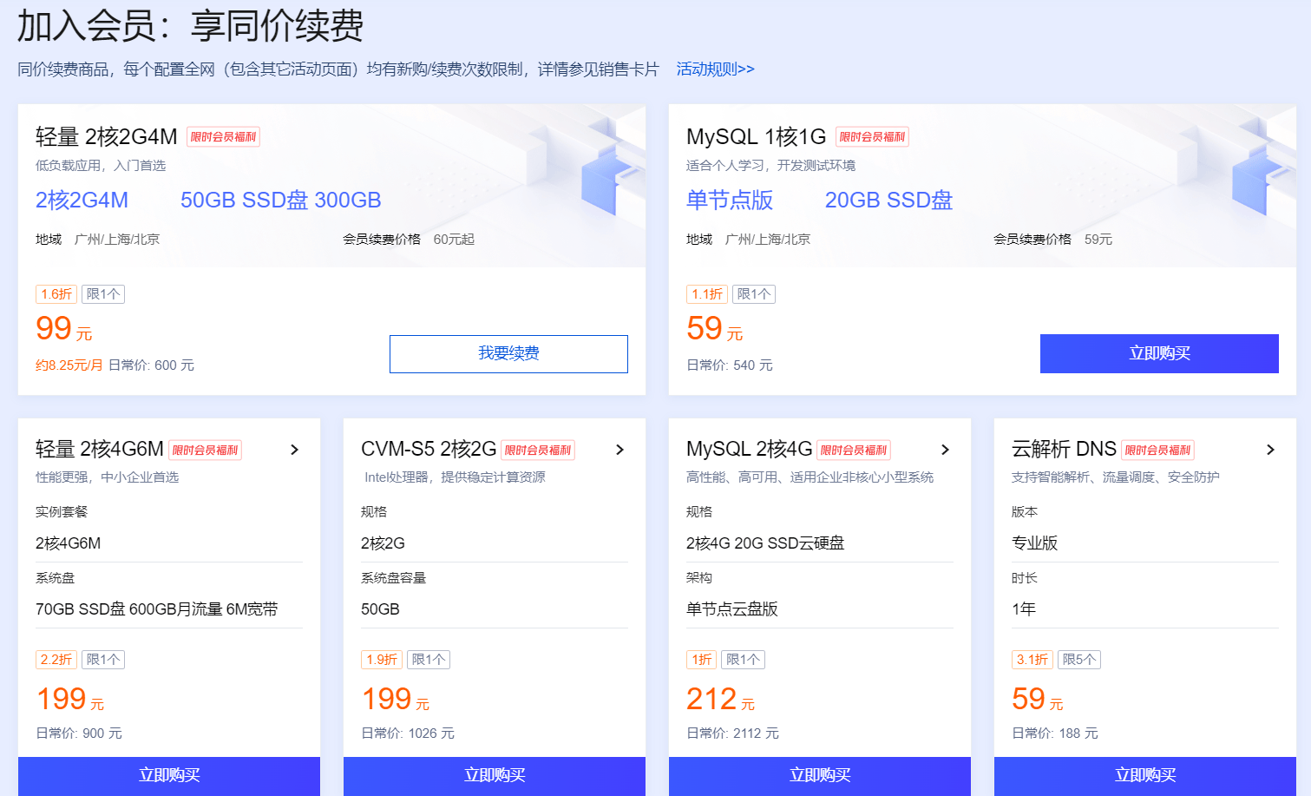Click the CVM-S5 2核2G card title

pos(429,450)
